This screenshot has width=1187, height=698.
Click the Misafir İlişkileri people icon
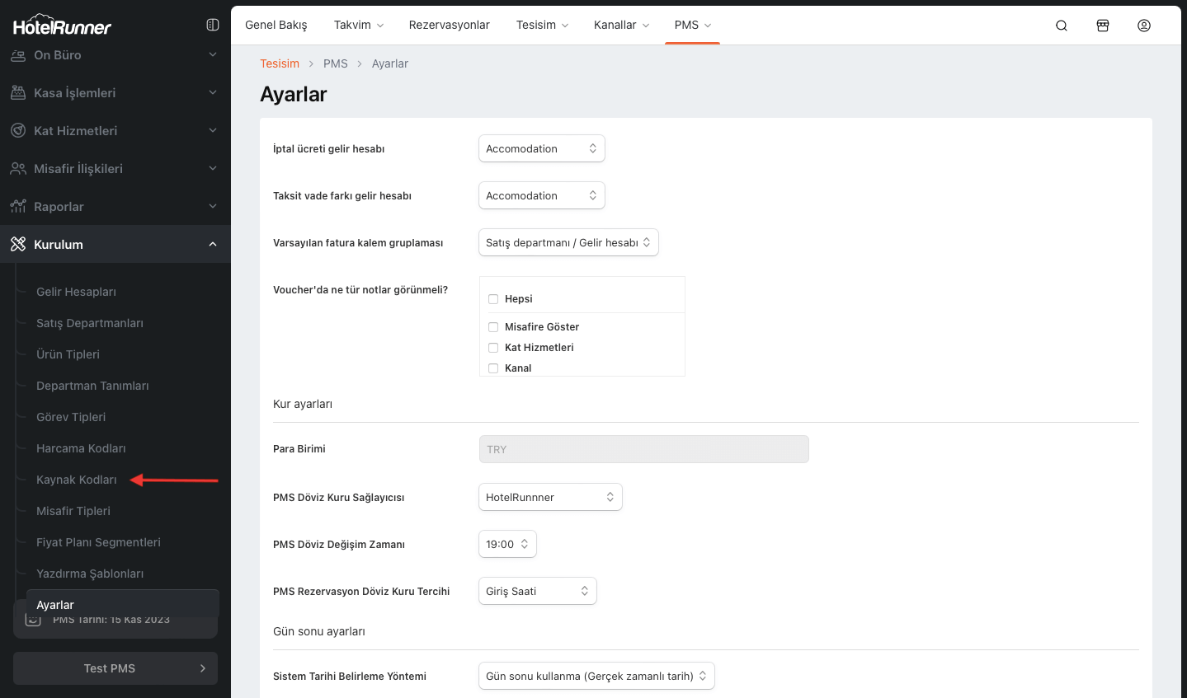point(18,169)
